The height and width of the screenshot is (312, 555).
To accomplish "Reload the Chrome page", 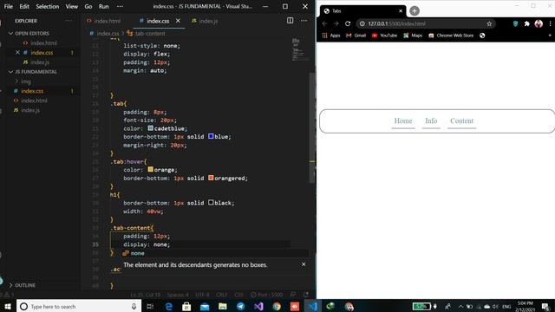I will (348, 23).
